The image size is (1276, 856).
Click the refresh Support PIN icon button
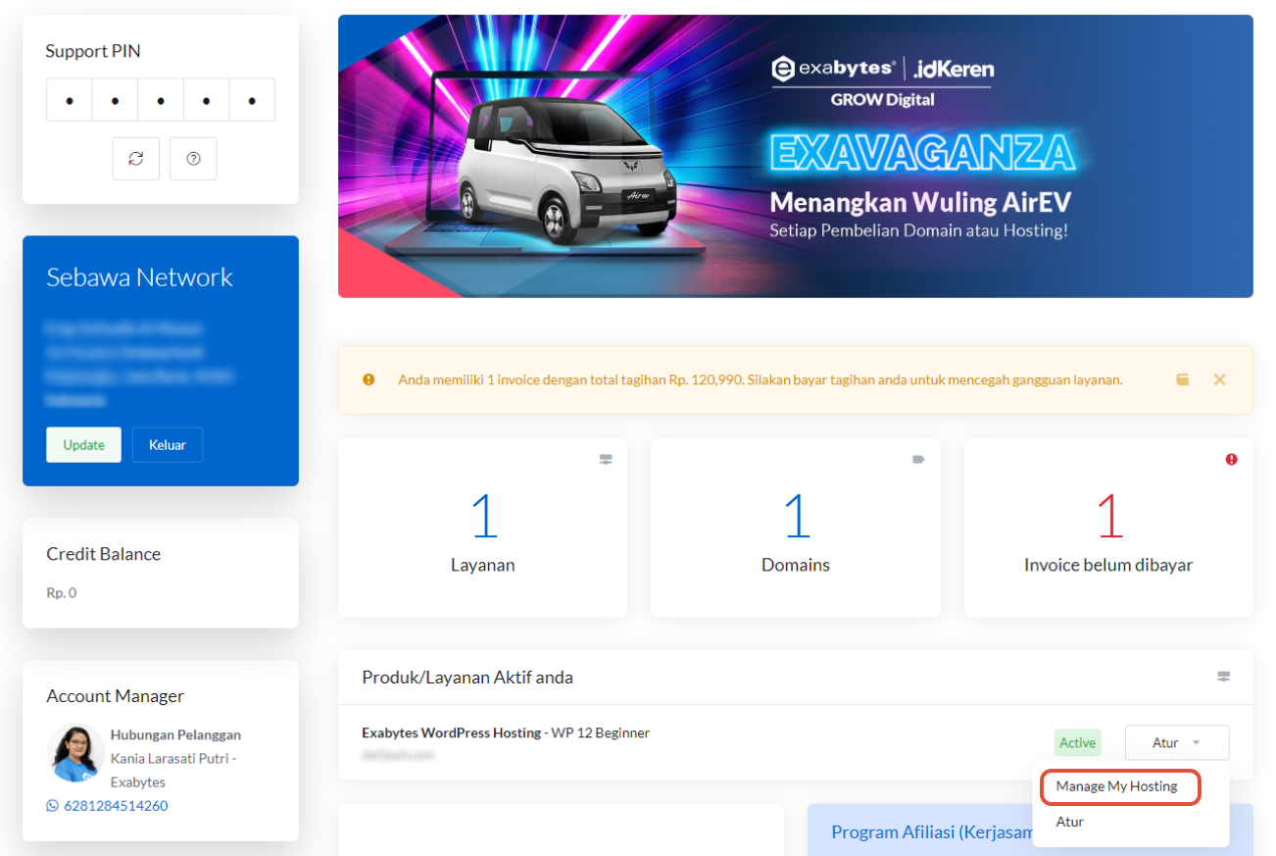136,159
